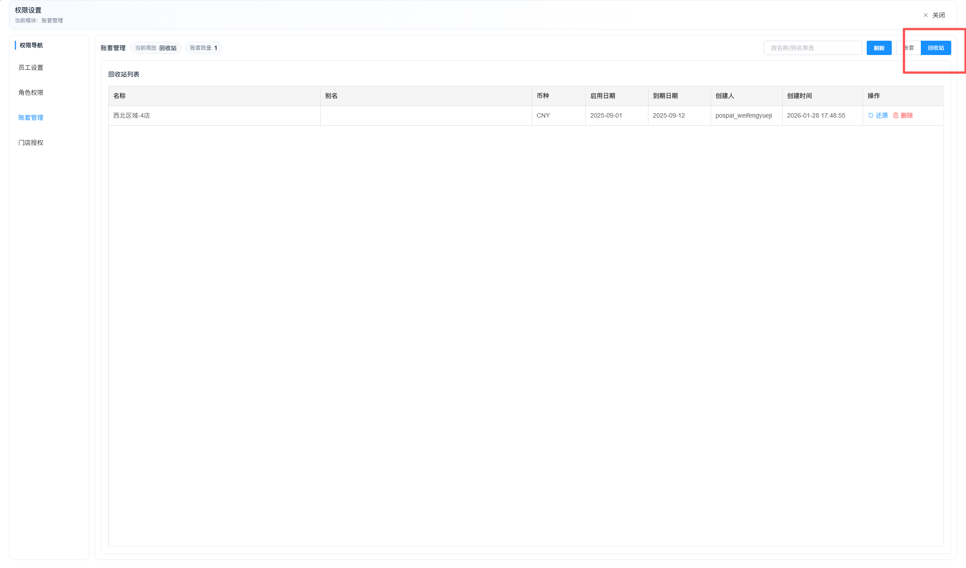Viewport: 966px width, 568px height.
Task: Click the CNY currency cell
Action: coord(559,115)
